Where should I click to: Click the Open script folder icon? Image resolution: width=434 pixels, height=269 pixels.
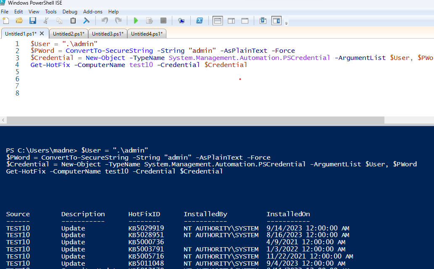coord(19,21)
